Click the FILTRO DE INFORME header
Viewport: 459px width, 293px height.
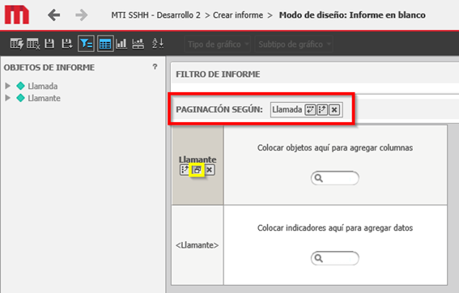pyautogui.click(x=218, y=74)
